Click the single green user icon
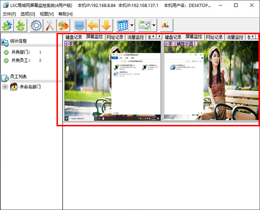Viewport: 260px width, 210px height. click(x=21, y=25)
